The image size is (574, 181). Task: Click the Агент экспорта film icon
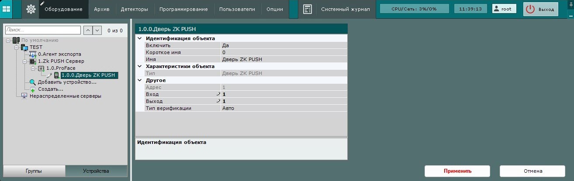coord(33,54)
